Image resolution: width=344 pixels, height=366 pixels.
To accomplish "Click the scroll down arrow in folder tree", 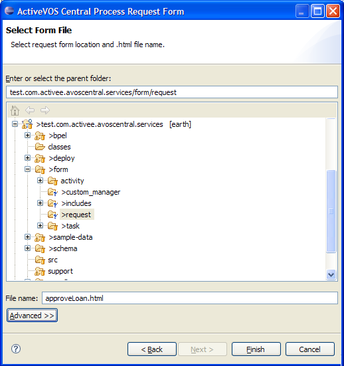I will [331, 274].
